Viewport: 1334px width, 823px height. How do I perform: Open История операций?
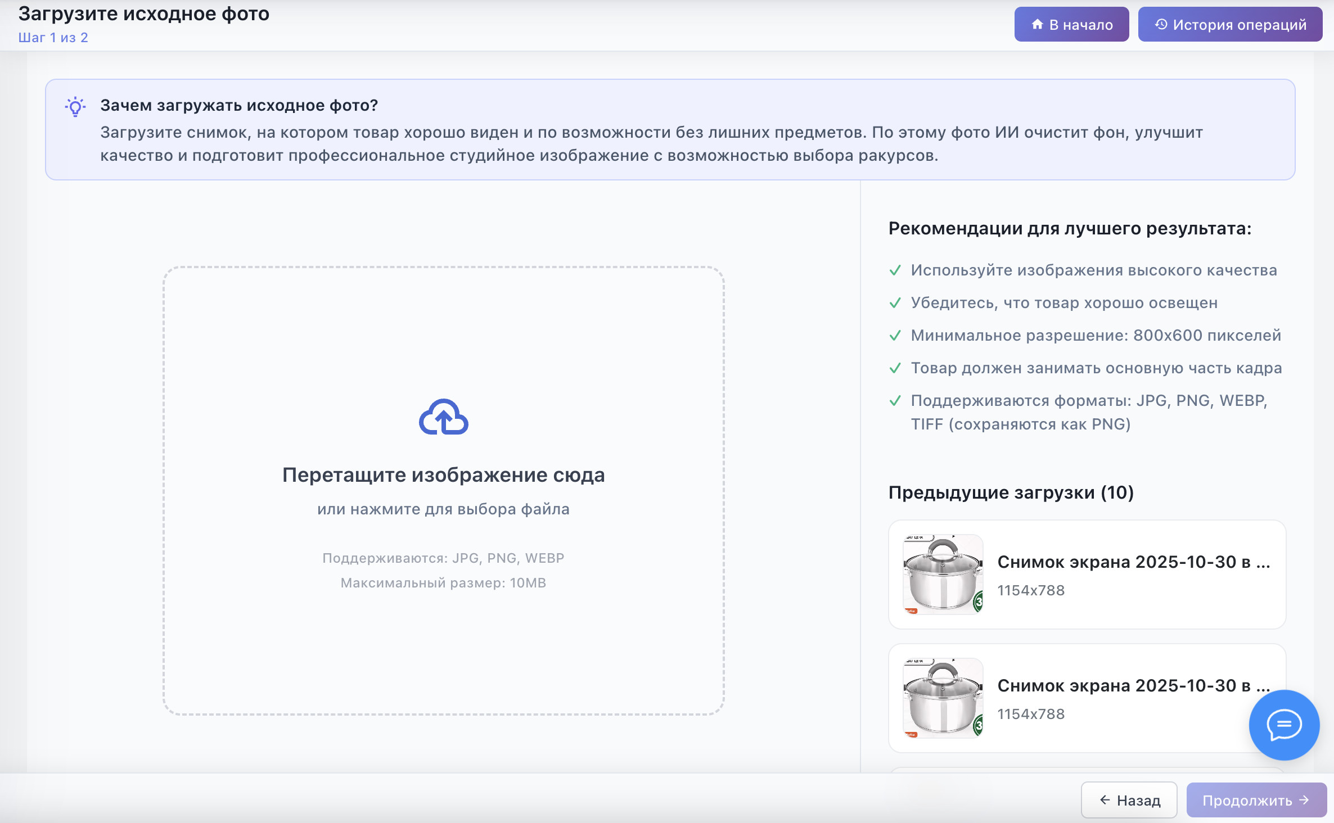pyautogui.click(x=1230, y=24)
